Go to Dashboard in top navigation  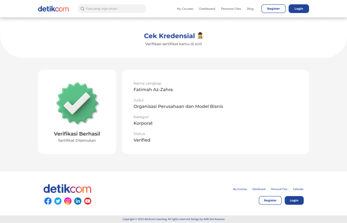(x=207, y=9)
